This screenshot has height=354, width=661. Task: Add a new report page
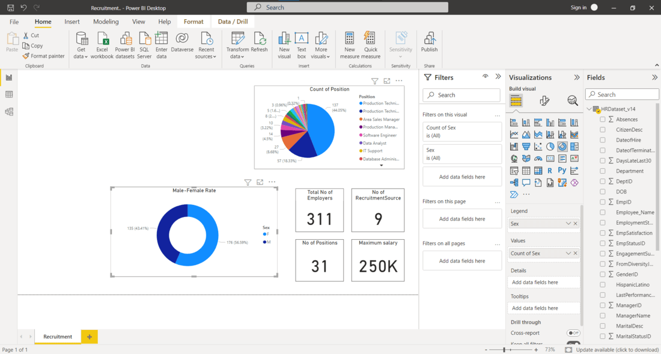point(90,337)
